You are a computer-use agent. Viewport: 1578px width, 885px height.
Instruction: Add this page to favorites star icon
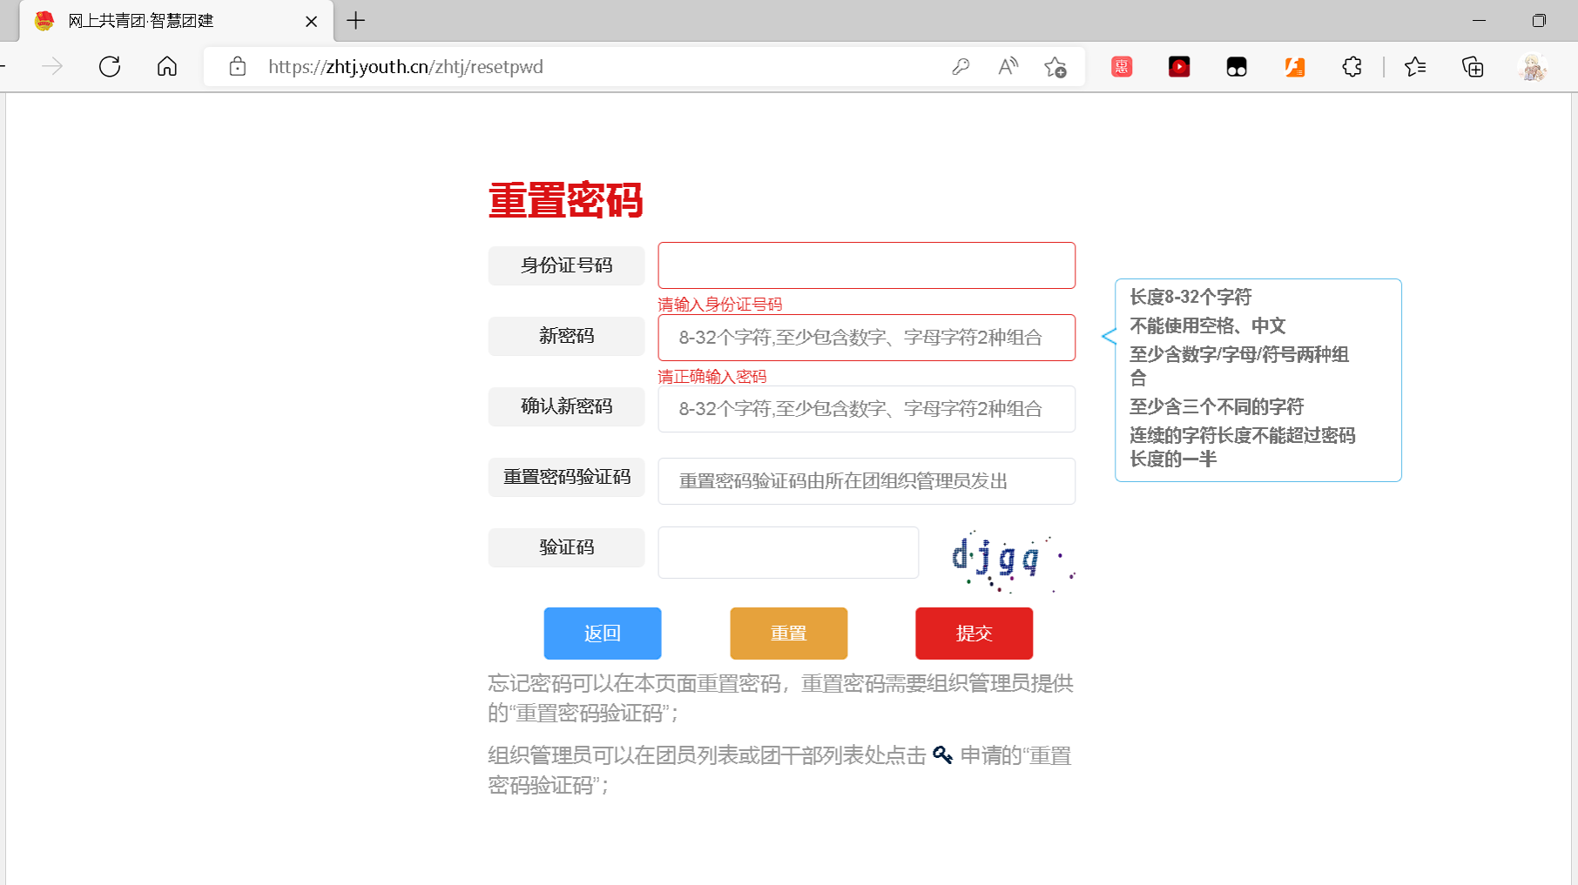click(x=1055, y=67)
